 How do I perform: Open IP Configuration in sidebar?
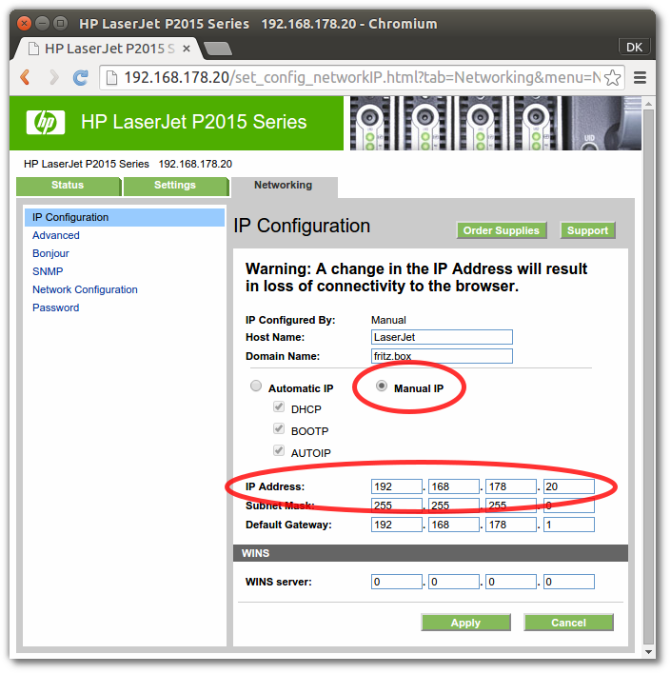[125, 217]
